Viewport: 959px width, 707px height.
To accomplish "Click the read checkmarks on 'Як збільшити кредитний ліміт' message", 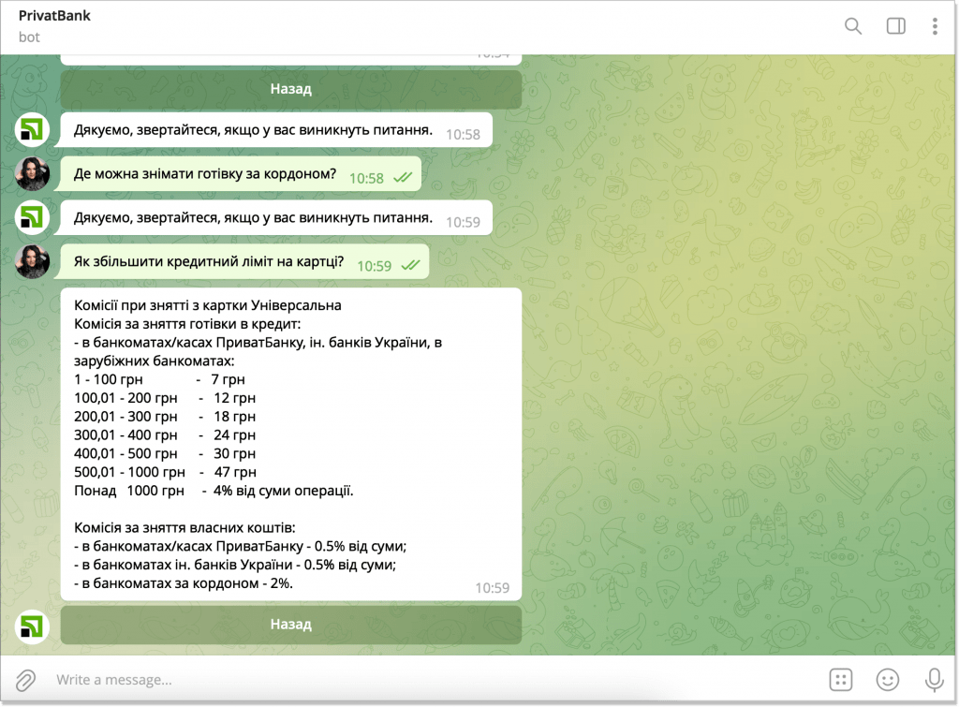I will (410, 265).
